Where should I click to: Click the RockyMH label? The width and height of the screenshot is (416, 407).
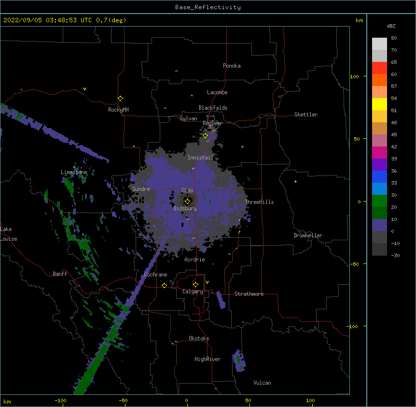tap(118, 109)
